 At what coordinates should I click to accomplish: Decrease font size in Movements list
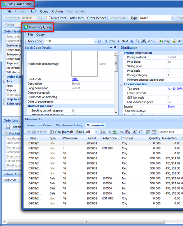pyautogui.click(x=140, y=132)
